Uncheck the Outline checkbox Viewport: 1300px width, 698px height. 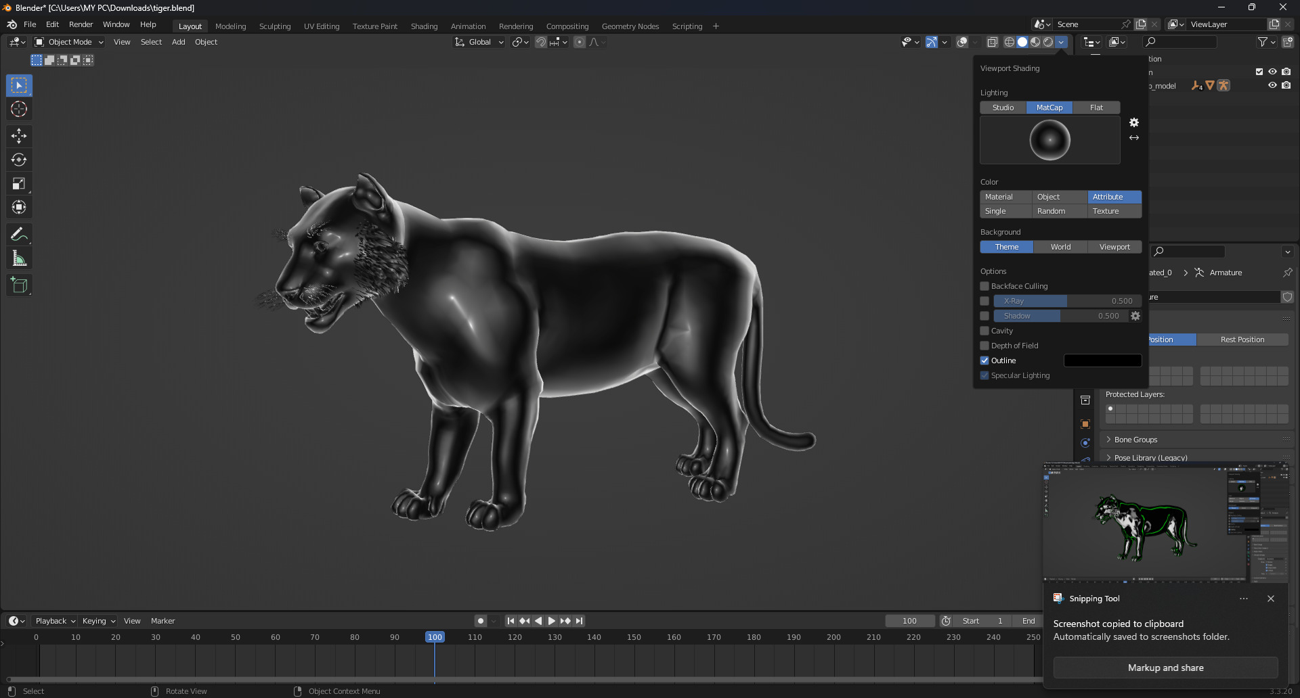click(x=984, y=360)
